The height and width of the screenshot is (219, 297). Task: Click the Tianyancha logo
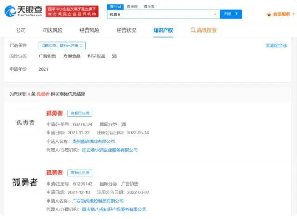click(23, 11)
